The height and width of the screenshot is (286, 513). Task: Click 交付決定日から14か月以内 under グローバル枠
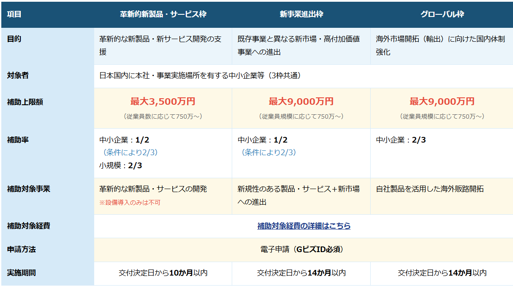pyautogui.click(x=442, y=273)
